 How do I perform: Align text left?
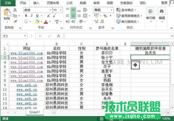coord(68,16)
